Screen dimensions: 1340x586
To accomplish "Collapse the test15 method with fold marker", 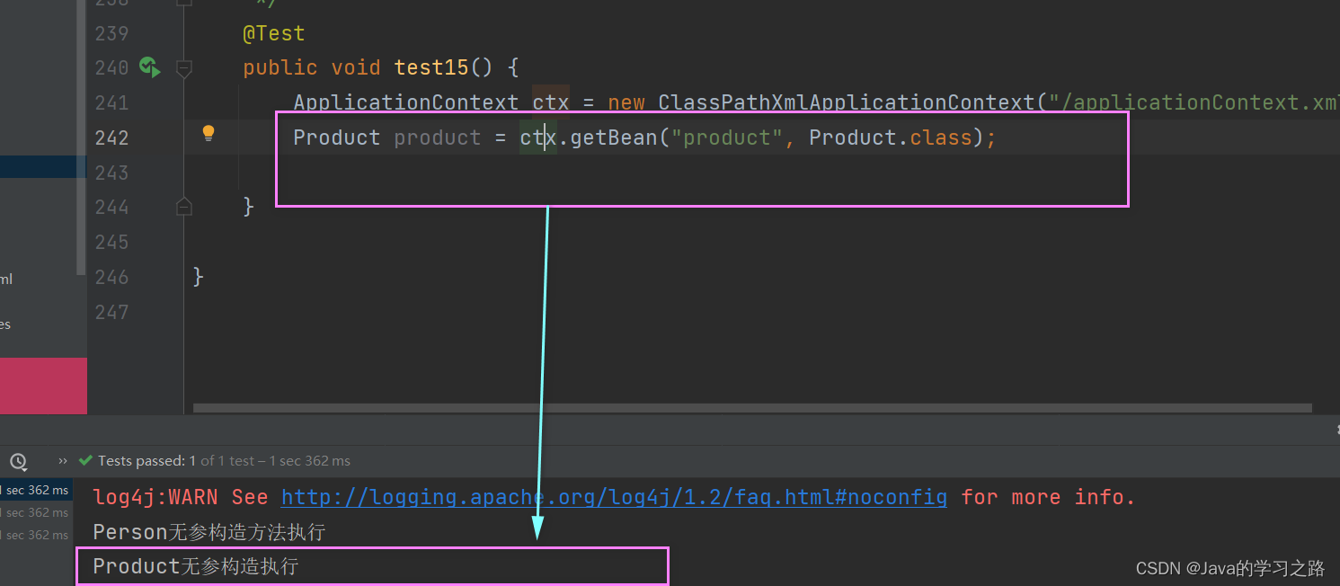I will coord(184,68).
